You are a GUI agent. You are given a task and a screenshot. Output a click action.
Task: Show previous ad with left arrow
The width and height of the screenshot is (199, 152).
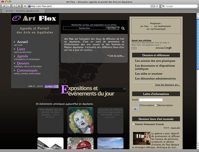click(x=133, y=48)
